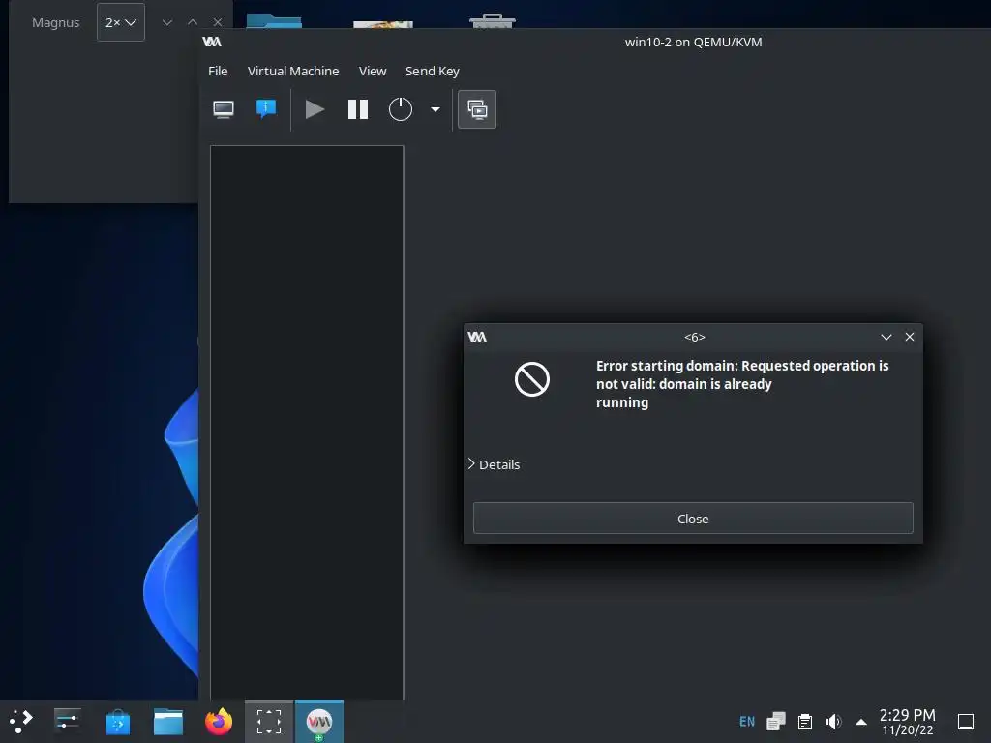Click the EN keyboard layout indicator
This screenshot has height=743, width=991.
click(x=746, y=722)
